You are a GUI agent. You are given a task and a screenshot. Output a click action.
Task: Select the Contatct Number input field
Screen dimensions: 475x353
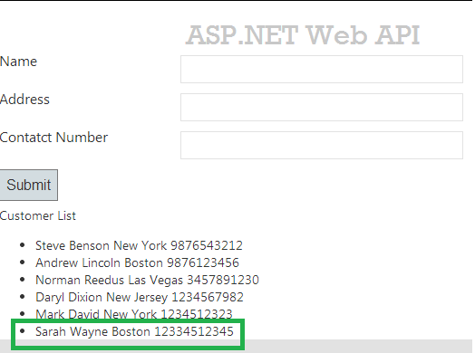click(x=322, y=145)
